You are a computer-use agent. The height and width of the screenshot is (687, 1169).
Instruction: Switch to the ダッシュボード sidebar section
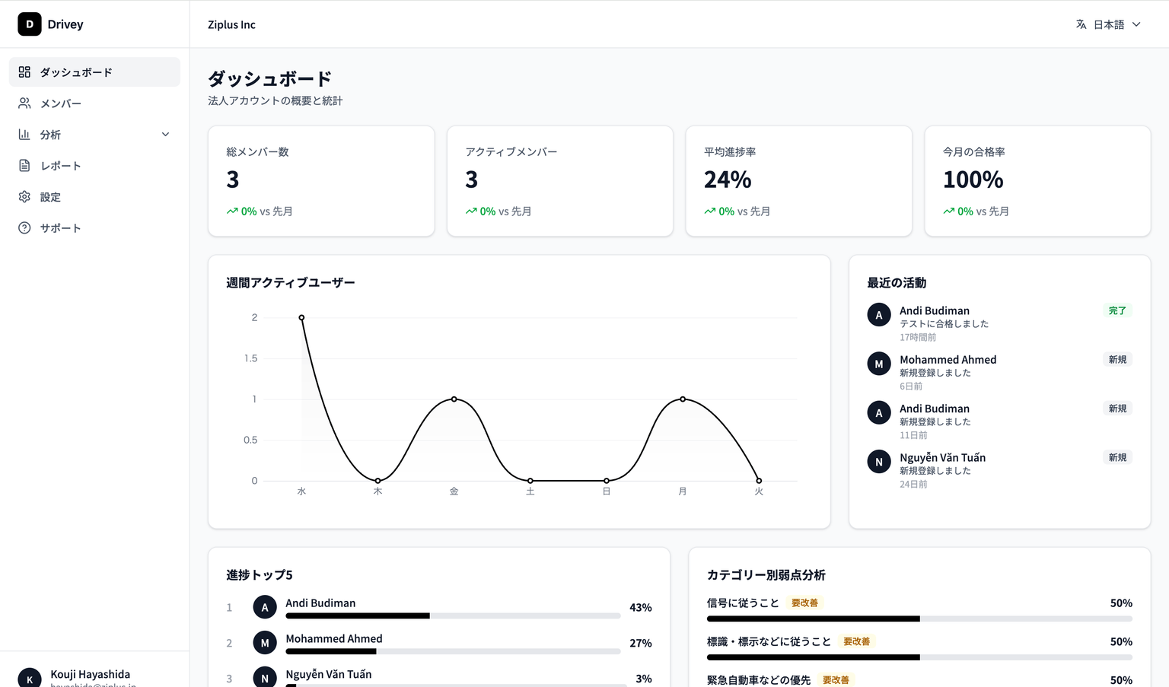pos(77,72)
